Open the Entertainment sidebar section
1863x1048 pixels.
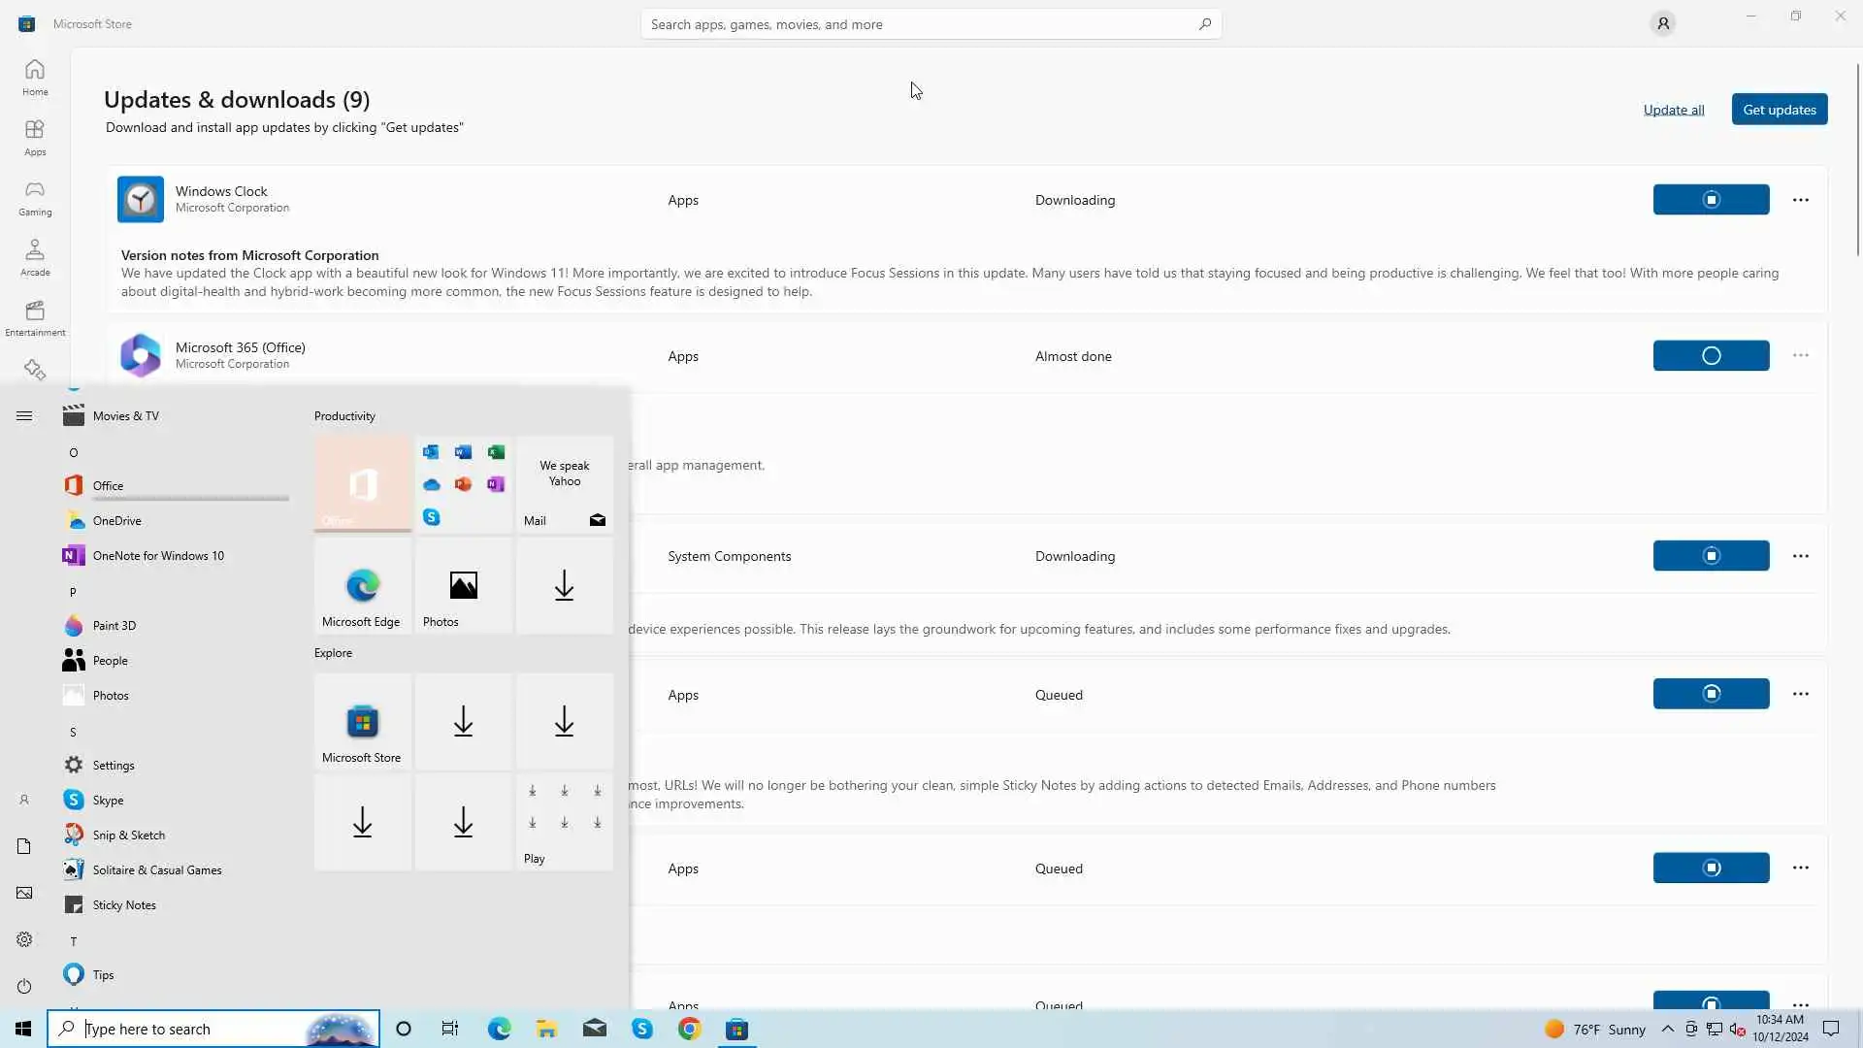click(x=35, y=317)
